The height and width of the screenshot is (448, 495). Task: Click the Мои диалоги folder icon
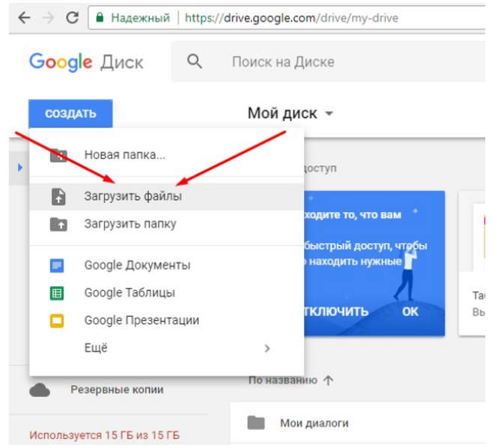coord(256,423)
